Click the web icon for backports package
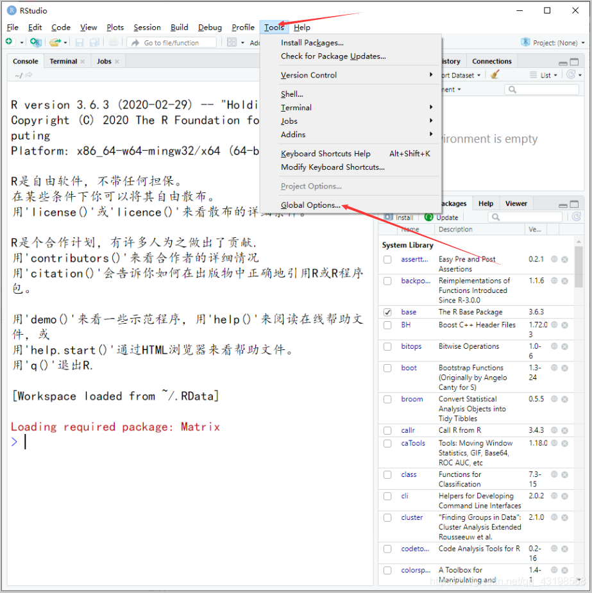592x593 pixels. [x=554, y=281]
